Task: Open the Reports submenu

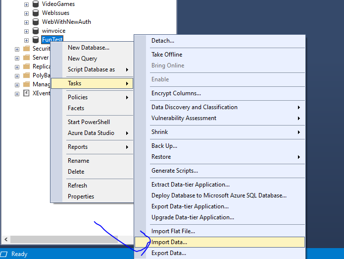Action: [x=92, y=147]
